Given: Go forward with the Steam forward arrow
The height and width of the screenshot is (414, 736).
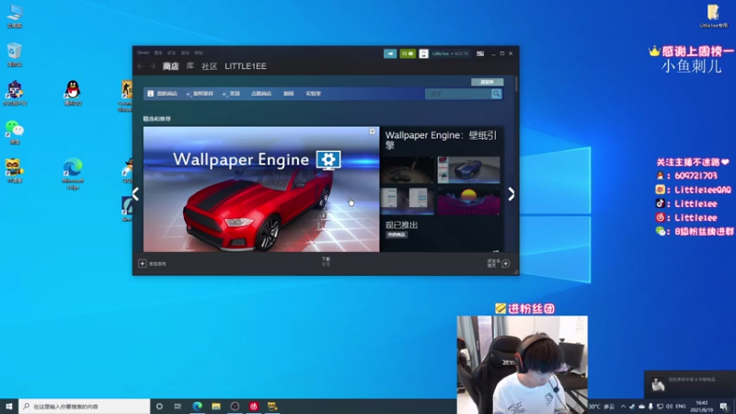Looking at the screenshot, I should (x=153, y=66).
